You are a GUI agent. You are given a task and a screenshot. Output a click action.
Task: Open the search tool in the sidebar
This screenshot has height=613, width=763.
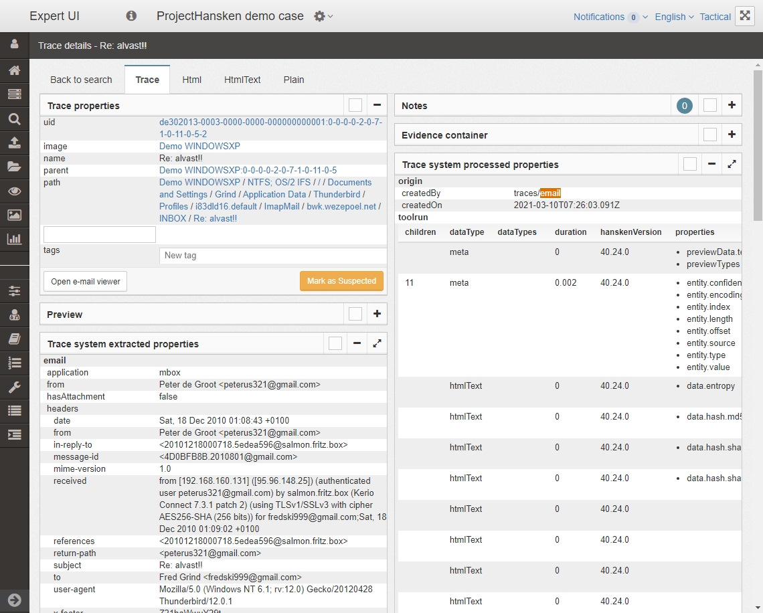(x=15, y=118)
